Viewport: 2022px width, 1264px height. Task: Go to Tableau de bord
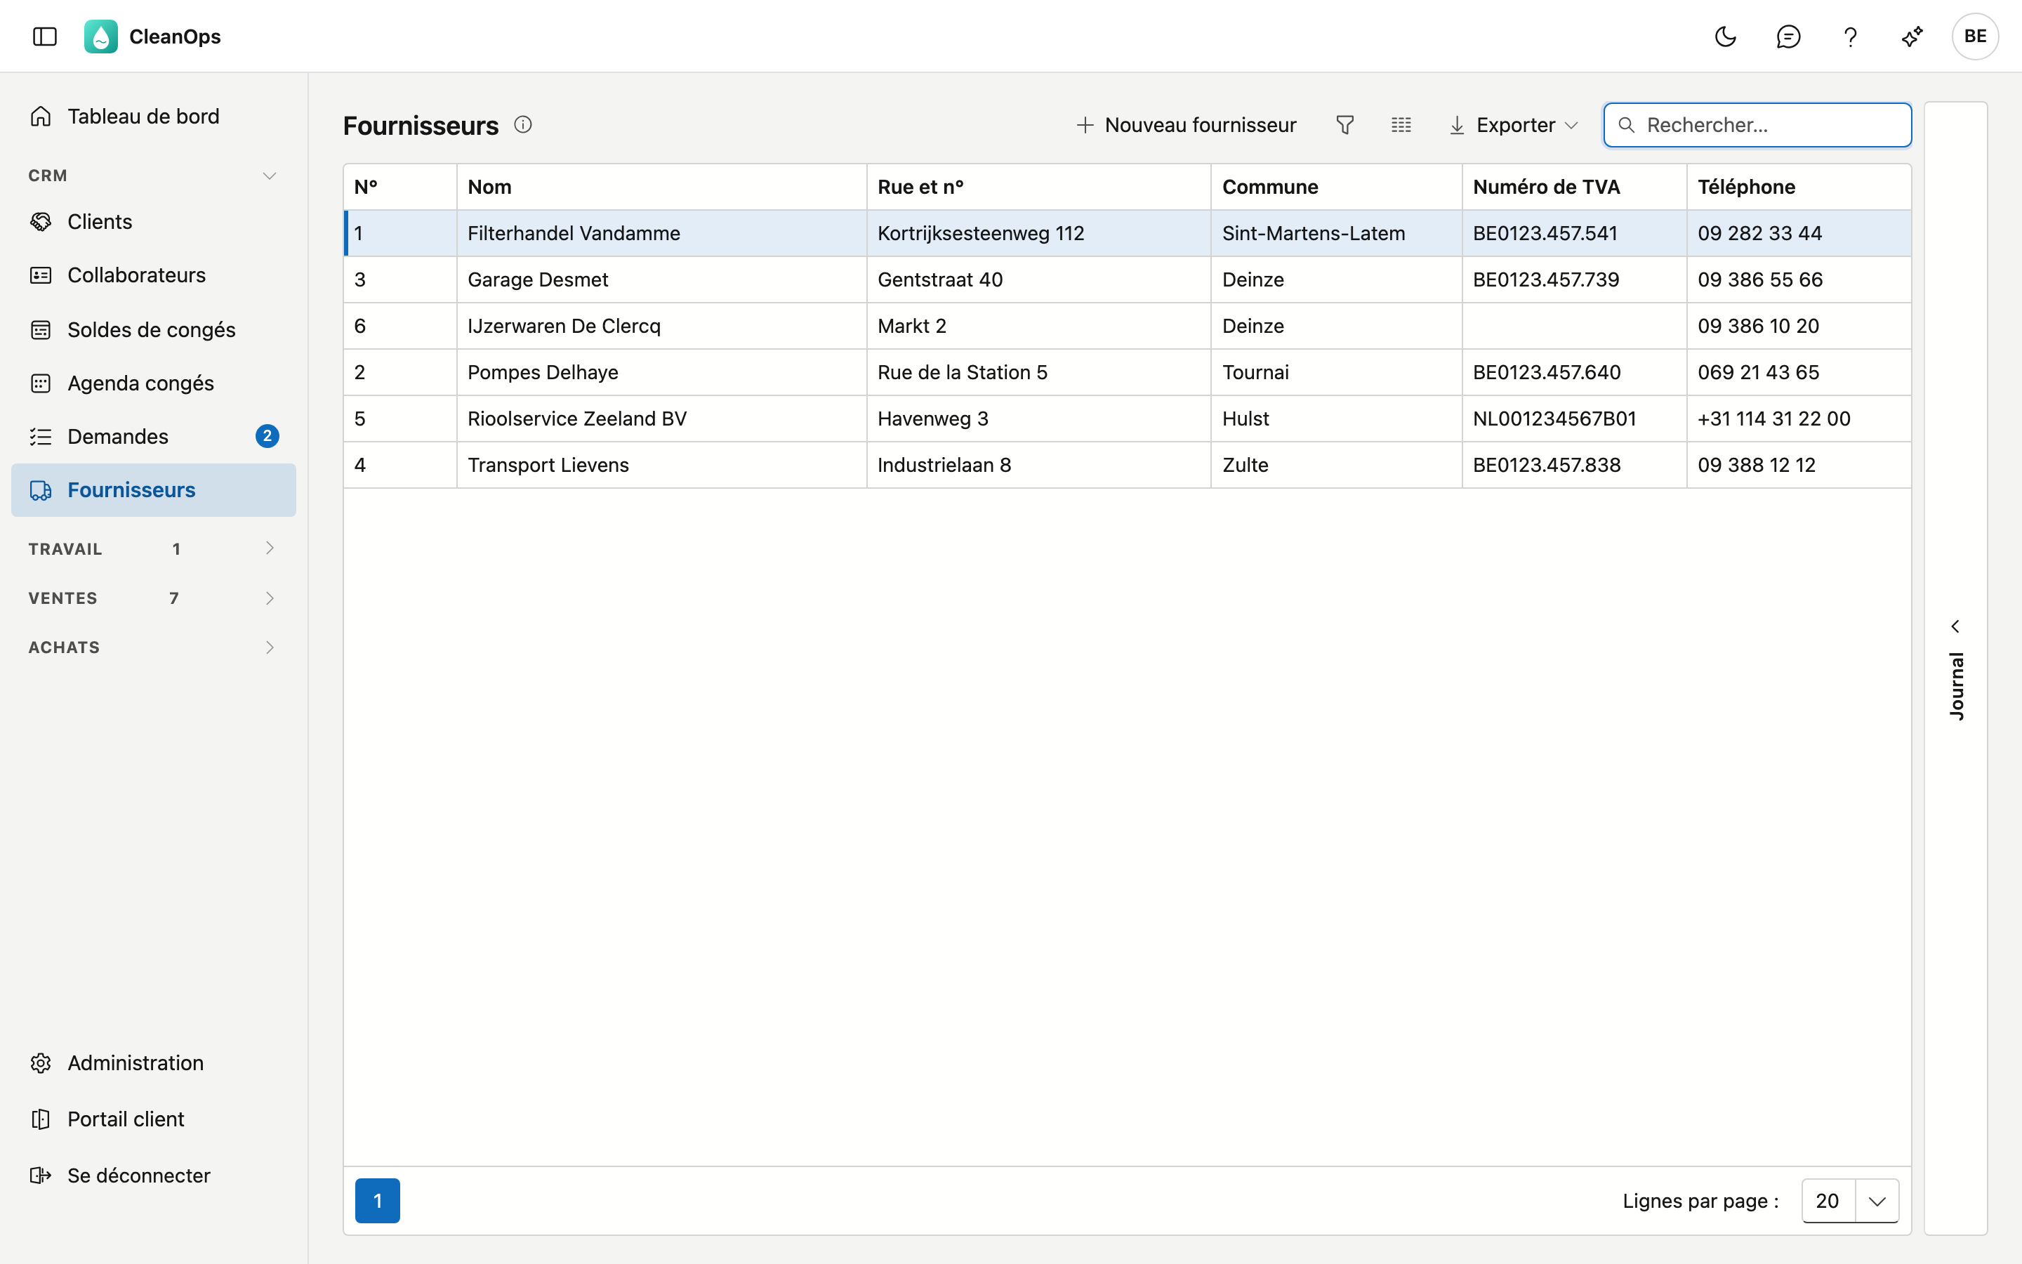click(x=153, y=116)
